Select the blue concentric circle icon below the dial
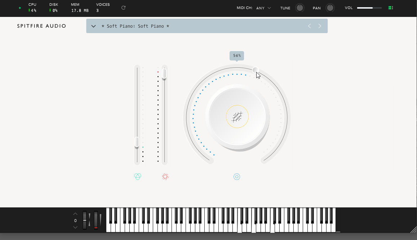The height and width of the screenshot is (240, 417). [x=237, y=176]
